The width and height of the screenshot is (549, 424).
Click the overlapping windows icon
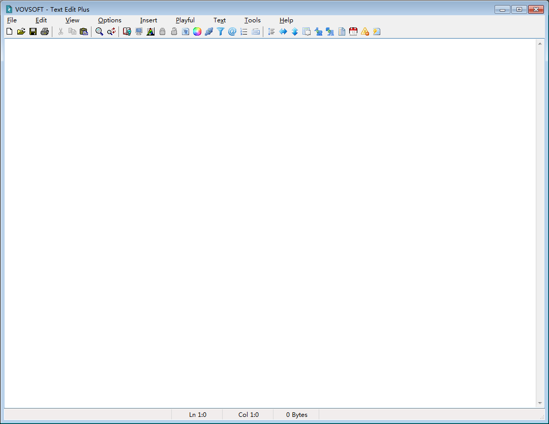307,31
